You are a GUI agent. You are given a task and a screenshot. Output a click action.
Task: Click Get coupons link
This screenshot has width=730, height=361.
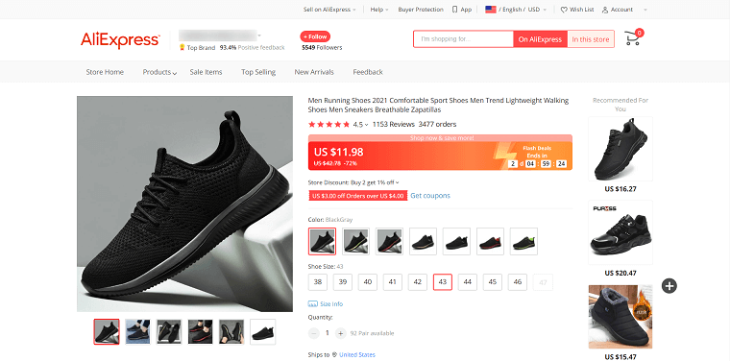430,196
